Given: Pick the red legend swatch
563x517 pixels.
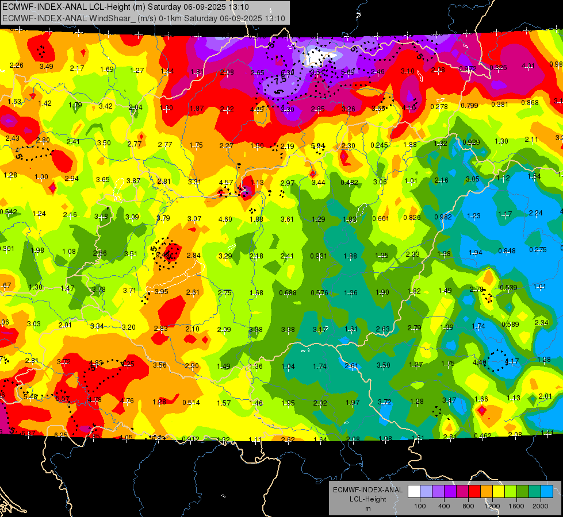Looking at the screenshot, I should 474,492.
